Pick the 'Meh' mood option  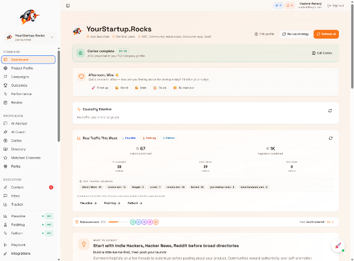(x=140, y=88)
